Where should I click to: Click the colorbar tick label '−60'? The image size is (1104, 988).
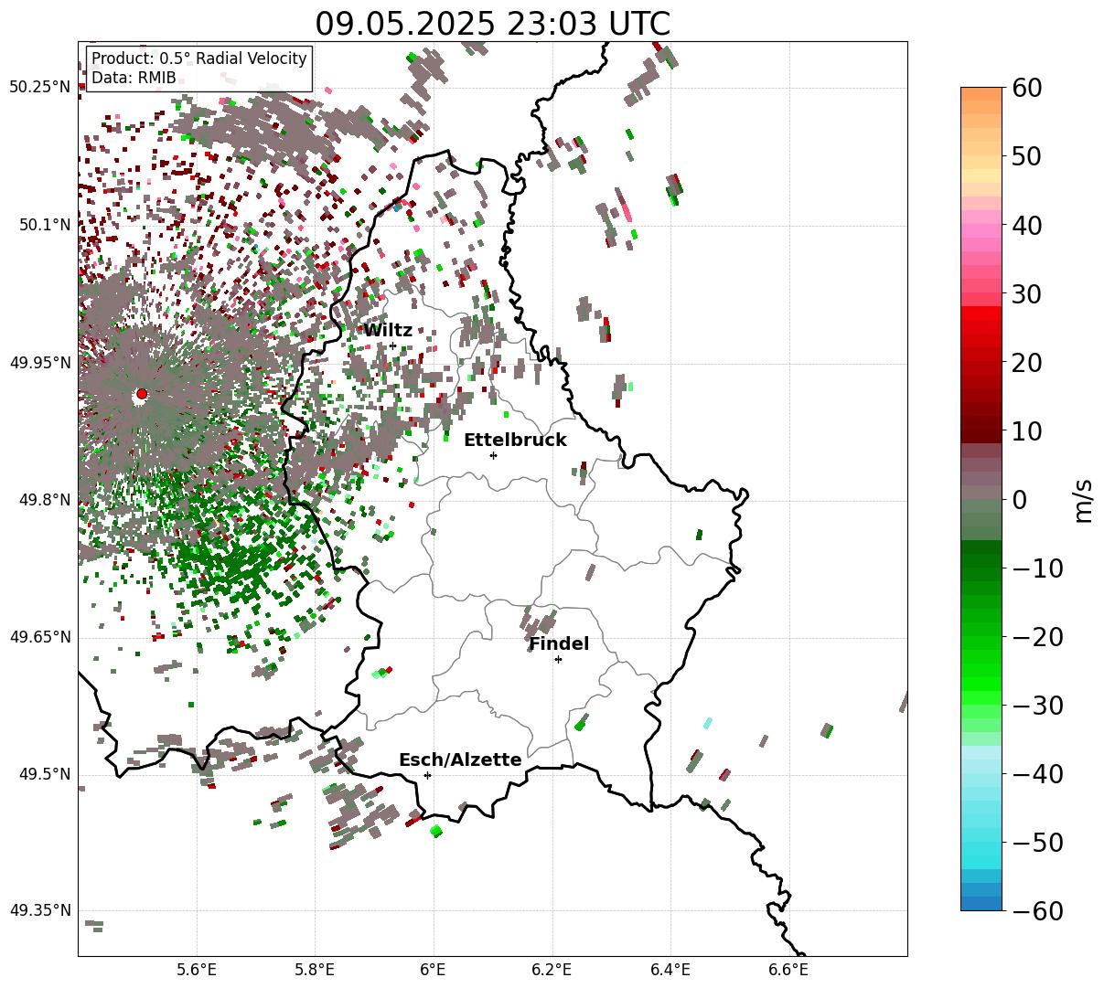[1038, 911]
